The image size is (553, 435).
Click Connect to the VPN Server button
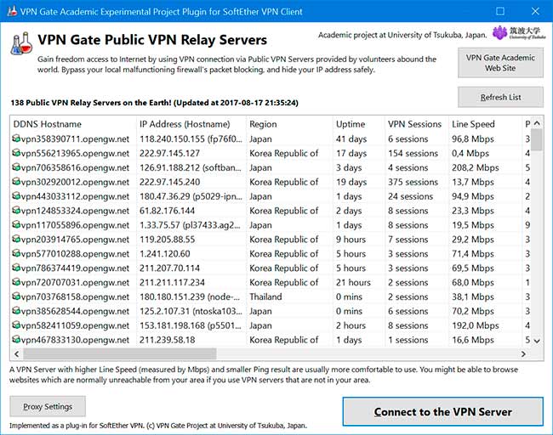point(443,411)
